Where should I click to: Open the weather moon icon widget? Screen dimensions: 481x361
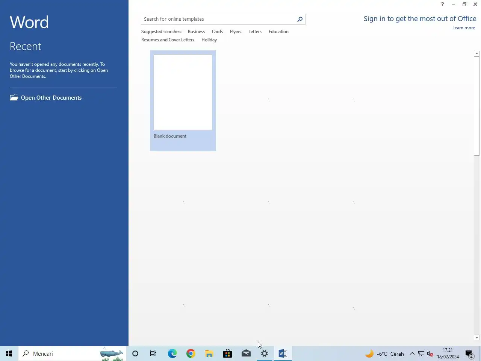tap(369, 353)
